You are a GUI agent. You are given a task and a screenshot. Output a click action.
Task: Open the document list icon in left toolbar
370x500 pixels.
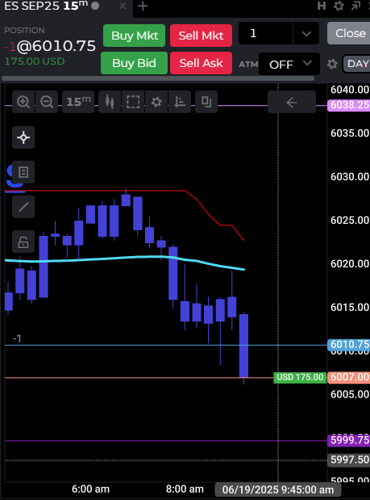click(23, 172)
